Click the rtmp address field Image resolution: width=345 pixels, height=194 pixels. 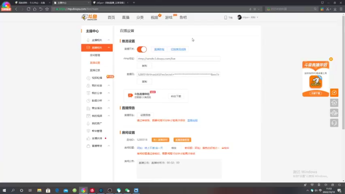tap(179, 59)
